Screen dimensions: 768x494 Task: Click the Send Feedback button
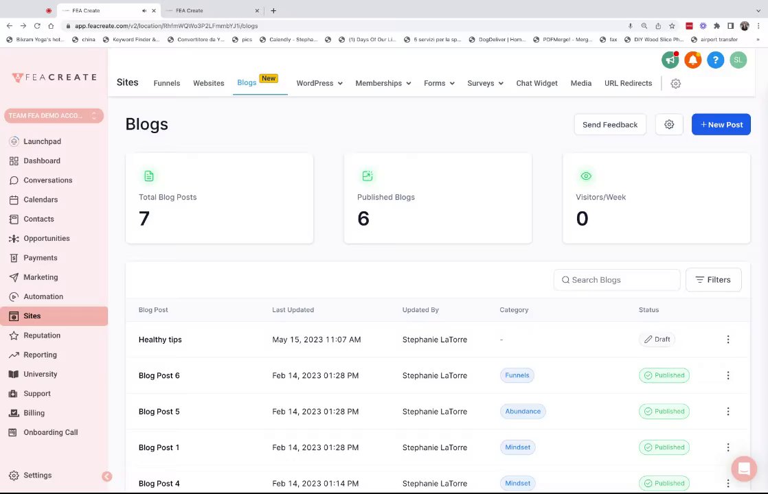click(610, 125)
